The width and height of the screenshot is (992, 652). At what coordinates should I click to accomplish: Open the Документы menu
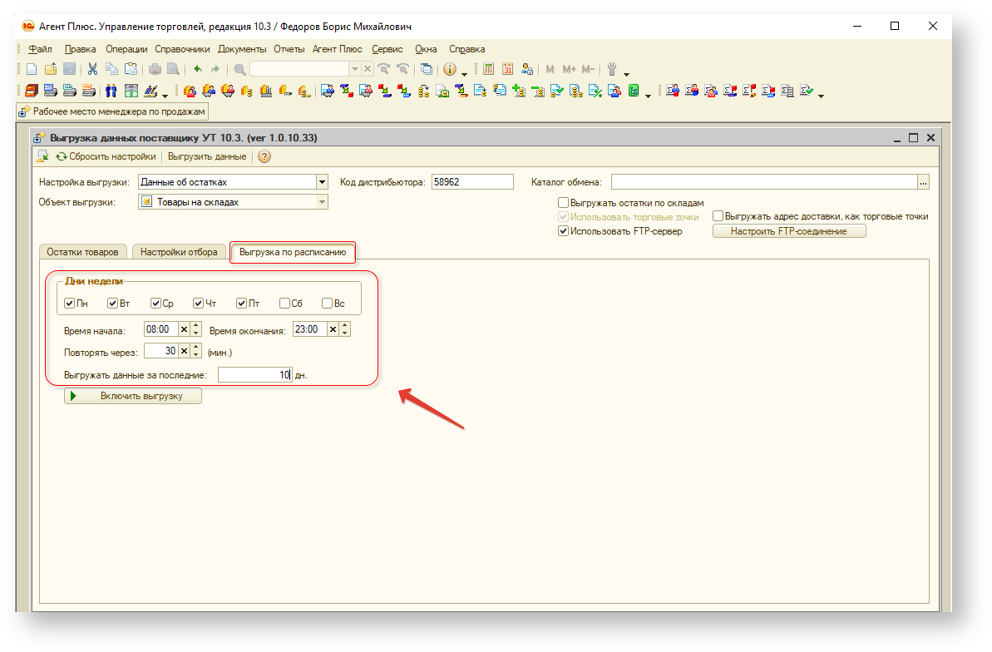click(x=242, y=49)
